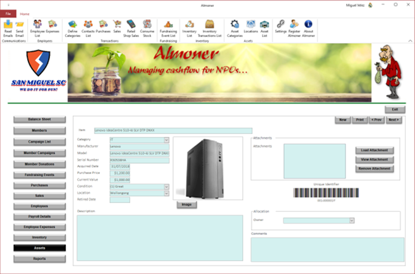
Task: Create a new asset with New
Action: coord(343,120)
